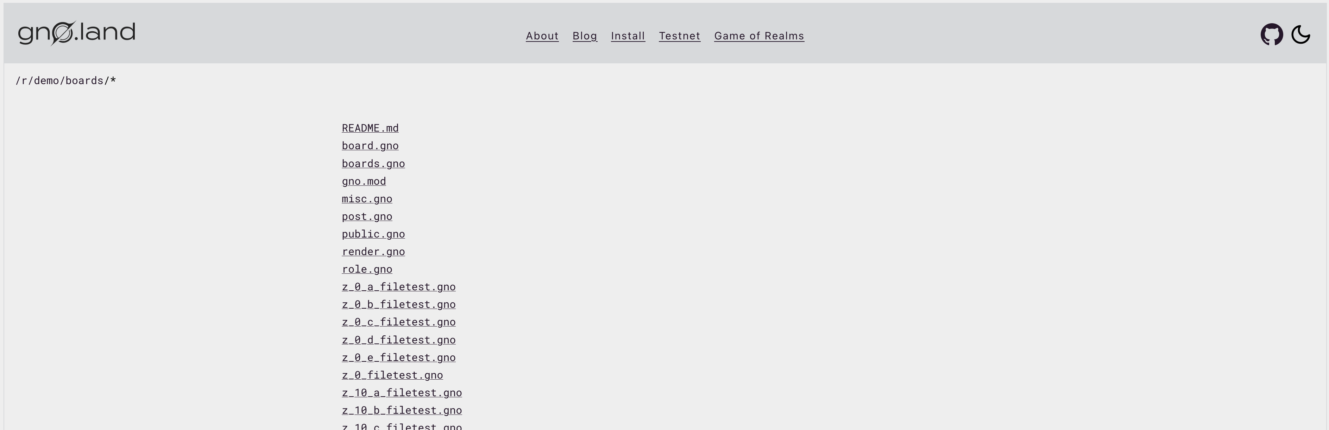Open the public.gno file
This screenshot has width=1329, height=430.
(x=373, y=234)
